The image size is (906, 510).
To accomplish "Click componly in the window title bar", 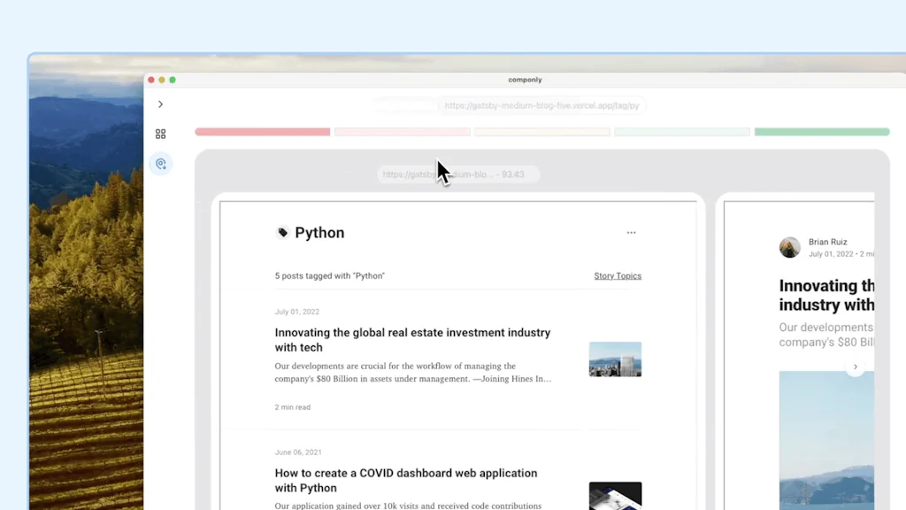I will [525, 79].
